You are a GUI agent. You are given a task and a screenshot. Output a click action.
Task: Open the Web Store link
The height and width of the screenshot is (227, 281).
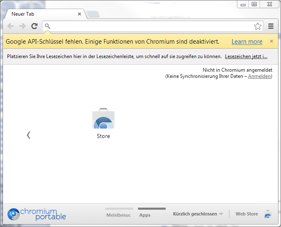click(x=254, y=214)
